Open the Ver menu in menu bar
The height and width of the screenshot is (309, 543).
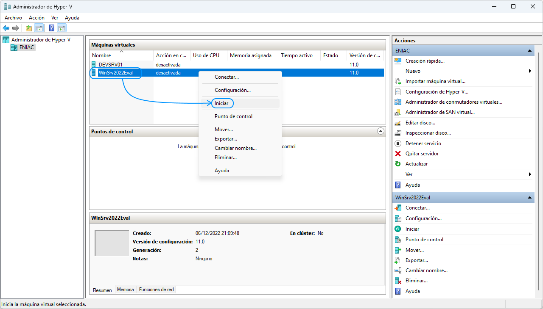point(55,18)
